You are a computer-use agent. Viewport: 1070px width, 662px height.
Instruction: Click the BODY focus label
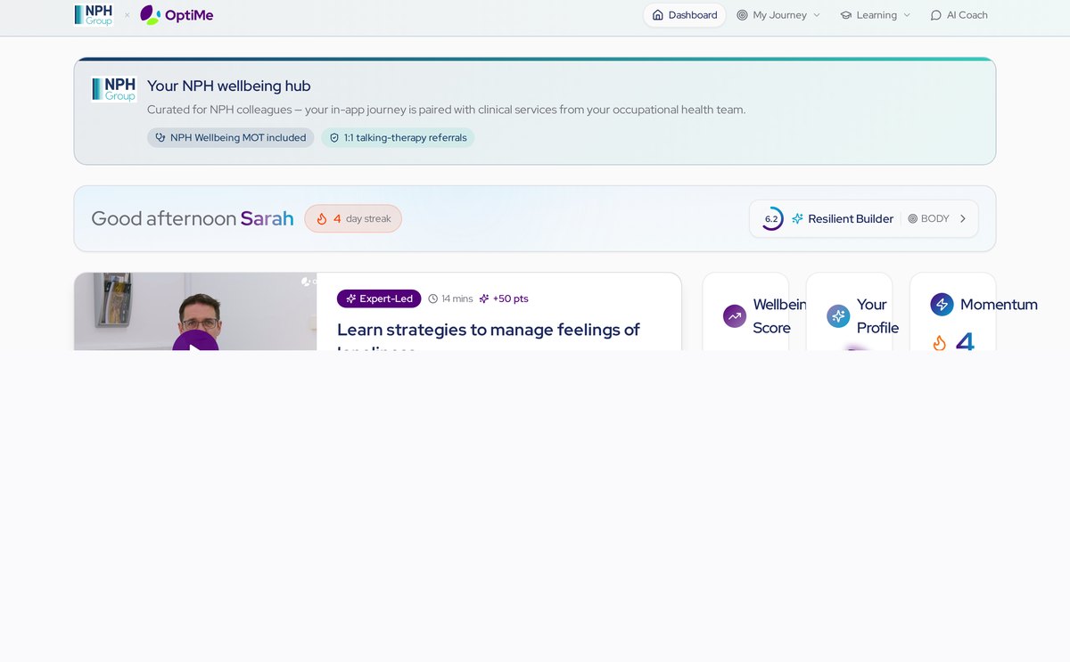[934, 218]
